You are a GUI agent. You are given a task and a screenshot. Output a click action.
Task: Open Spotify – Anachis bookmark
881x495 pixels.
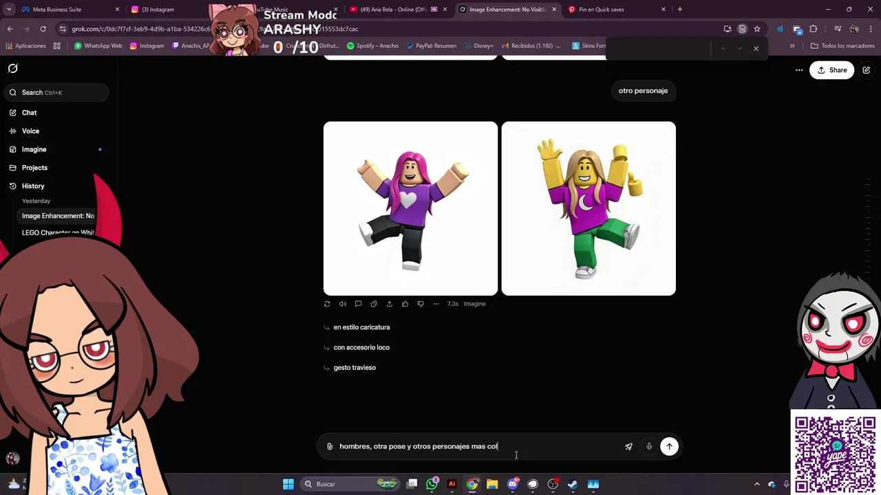click(x=373, y=46)
